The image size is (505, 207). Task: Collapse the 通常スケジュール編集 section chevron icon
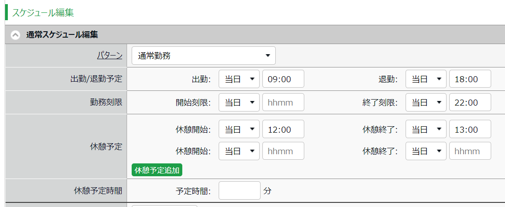15,35
